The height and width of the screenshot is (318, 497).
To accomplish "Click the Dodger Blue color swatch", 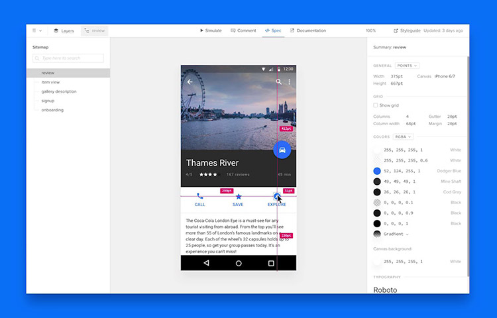I will point(377,171).
